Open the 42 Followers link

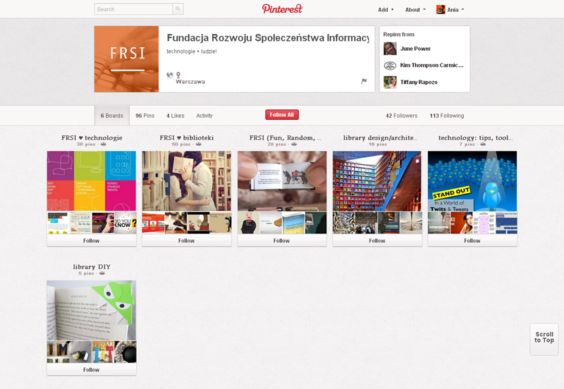(x=401, y=116)
